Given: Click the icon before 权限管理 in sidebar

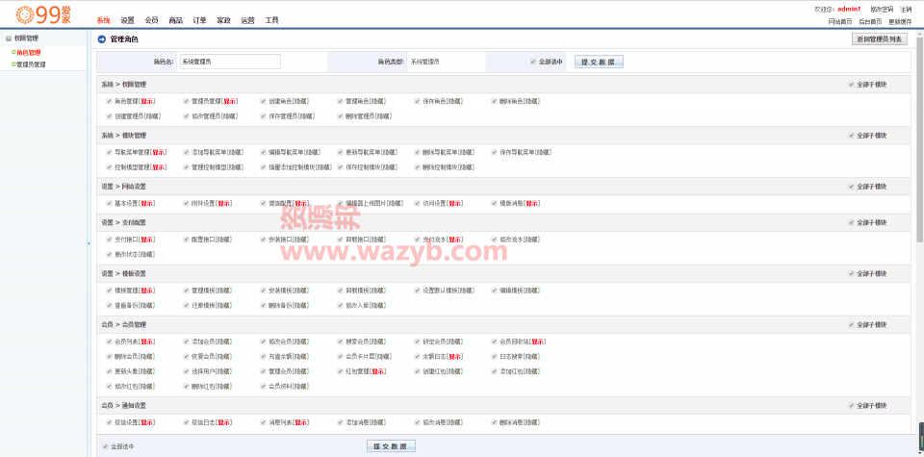Looking at the screenshot, I should pos(9,38).
